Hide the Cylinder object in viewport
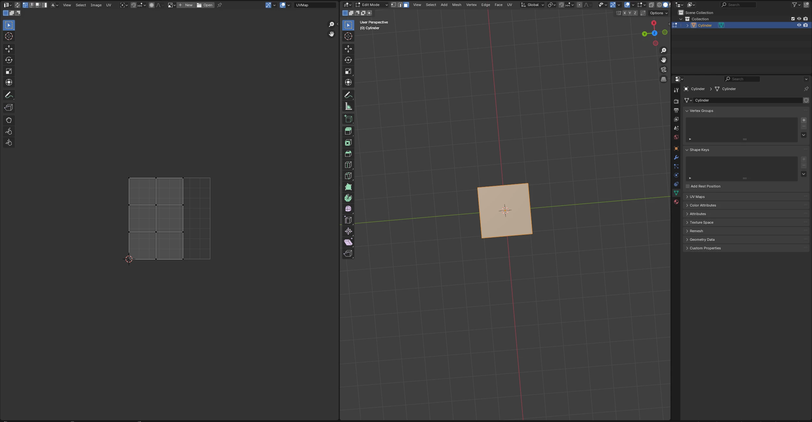812x422 pixels. click(799, 25)
